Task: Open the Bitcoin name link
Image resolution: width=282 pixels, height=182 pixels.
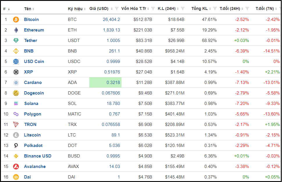Action: click(x=31, y=20)
